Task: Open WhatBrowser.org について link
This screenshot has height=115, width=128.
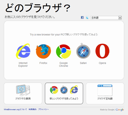Action: click(x=15, y=109)
